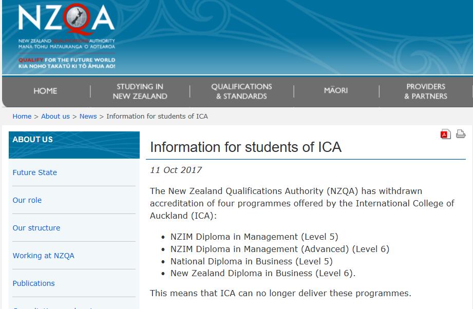
Task: Click the print page icon
Action: (x=461, y=134)
